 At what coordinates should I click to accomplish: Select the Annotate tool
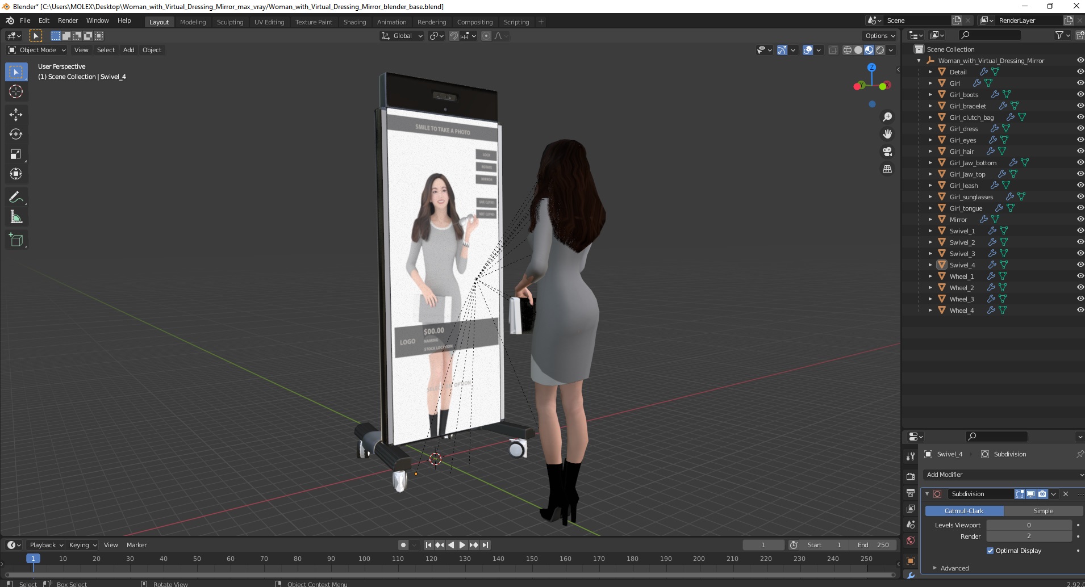16,197
